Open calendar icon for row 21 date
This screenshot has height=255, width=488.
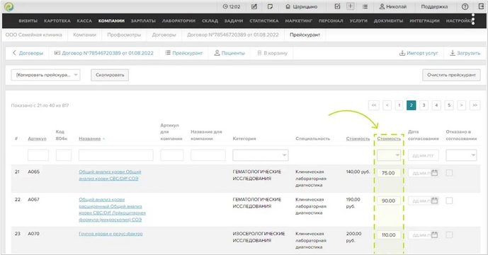(435, 173)
